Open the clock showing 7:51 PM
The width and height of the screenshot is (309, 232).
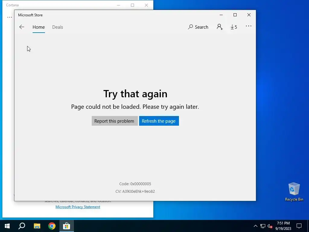[x=283, y=226]
